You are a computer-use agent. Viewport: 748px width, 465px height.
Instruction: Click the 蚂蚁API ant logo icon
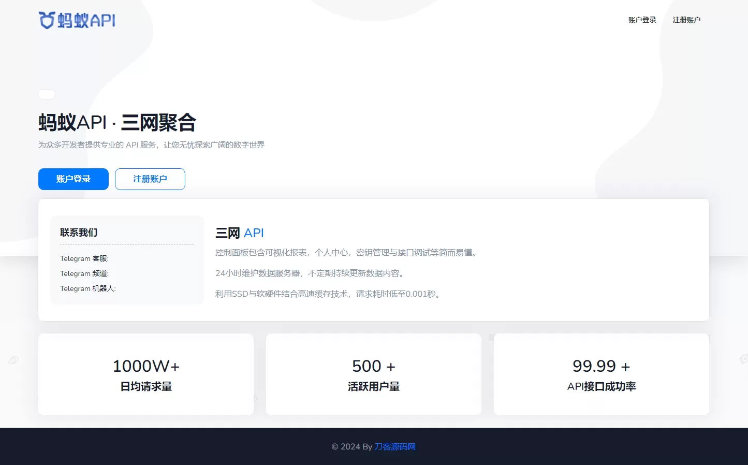pyautogui.click(x=46, y=20)
